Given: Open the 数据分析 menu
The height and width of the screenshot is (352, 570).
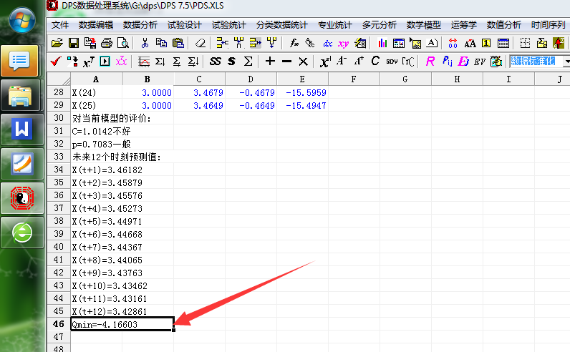Looking at the screenshot, I should click(140, 25).
